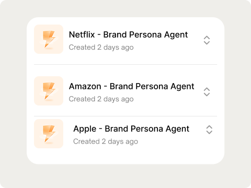The width and height of the screenshot is (251, 188).
Task: Click the lightning bolt icon beside Amazon agent
Action: (x=49, y=91)
